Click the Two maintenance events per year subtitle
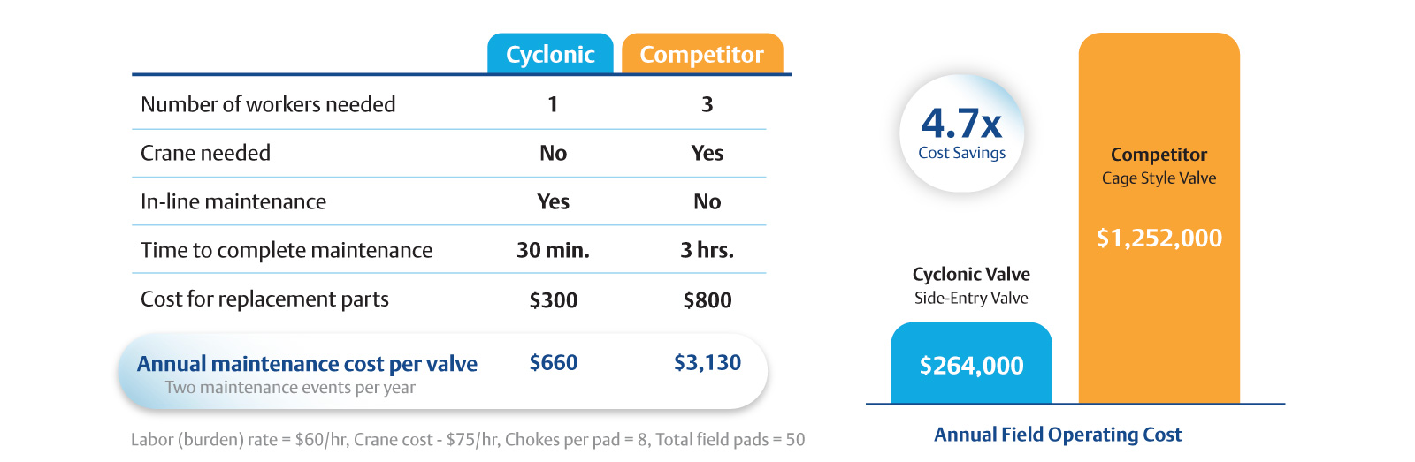 point(290,387)
